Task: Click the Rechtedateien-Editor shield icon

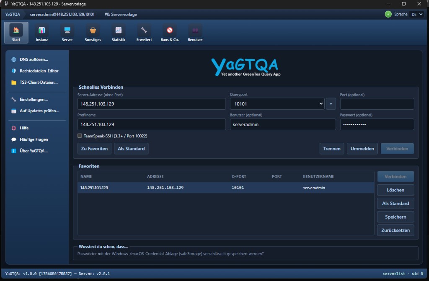Action: (x=14, y=71)
